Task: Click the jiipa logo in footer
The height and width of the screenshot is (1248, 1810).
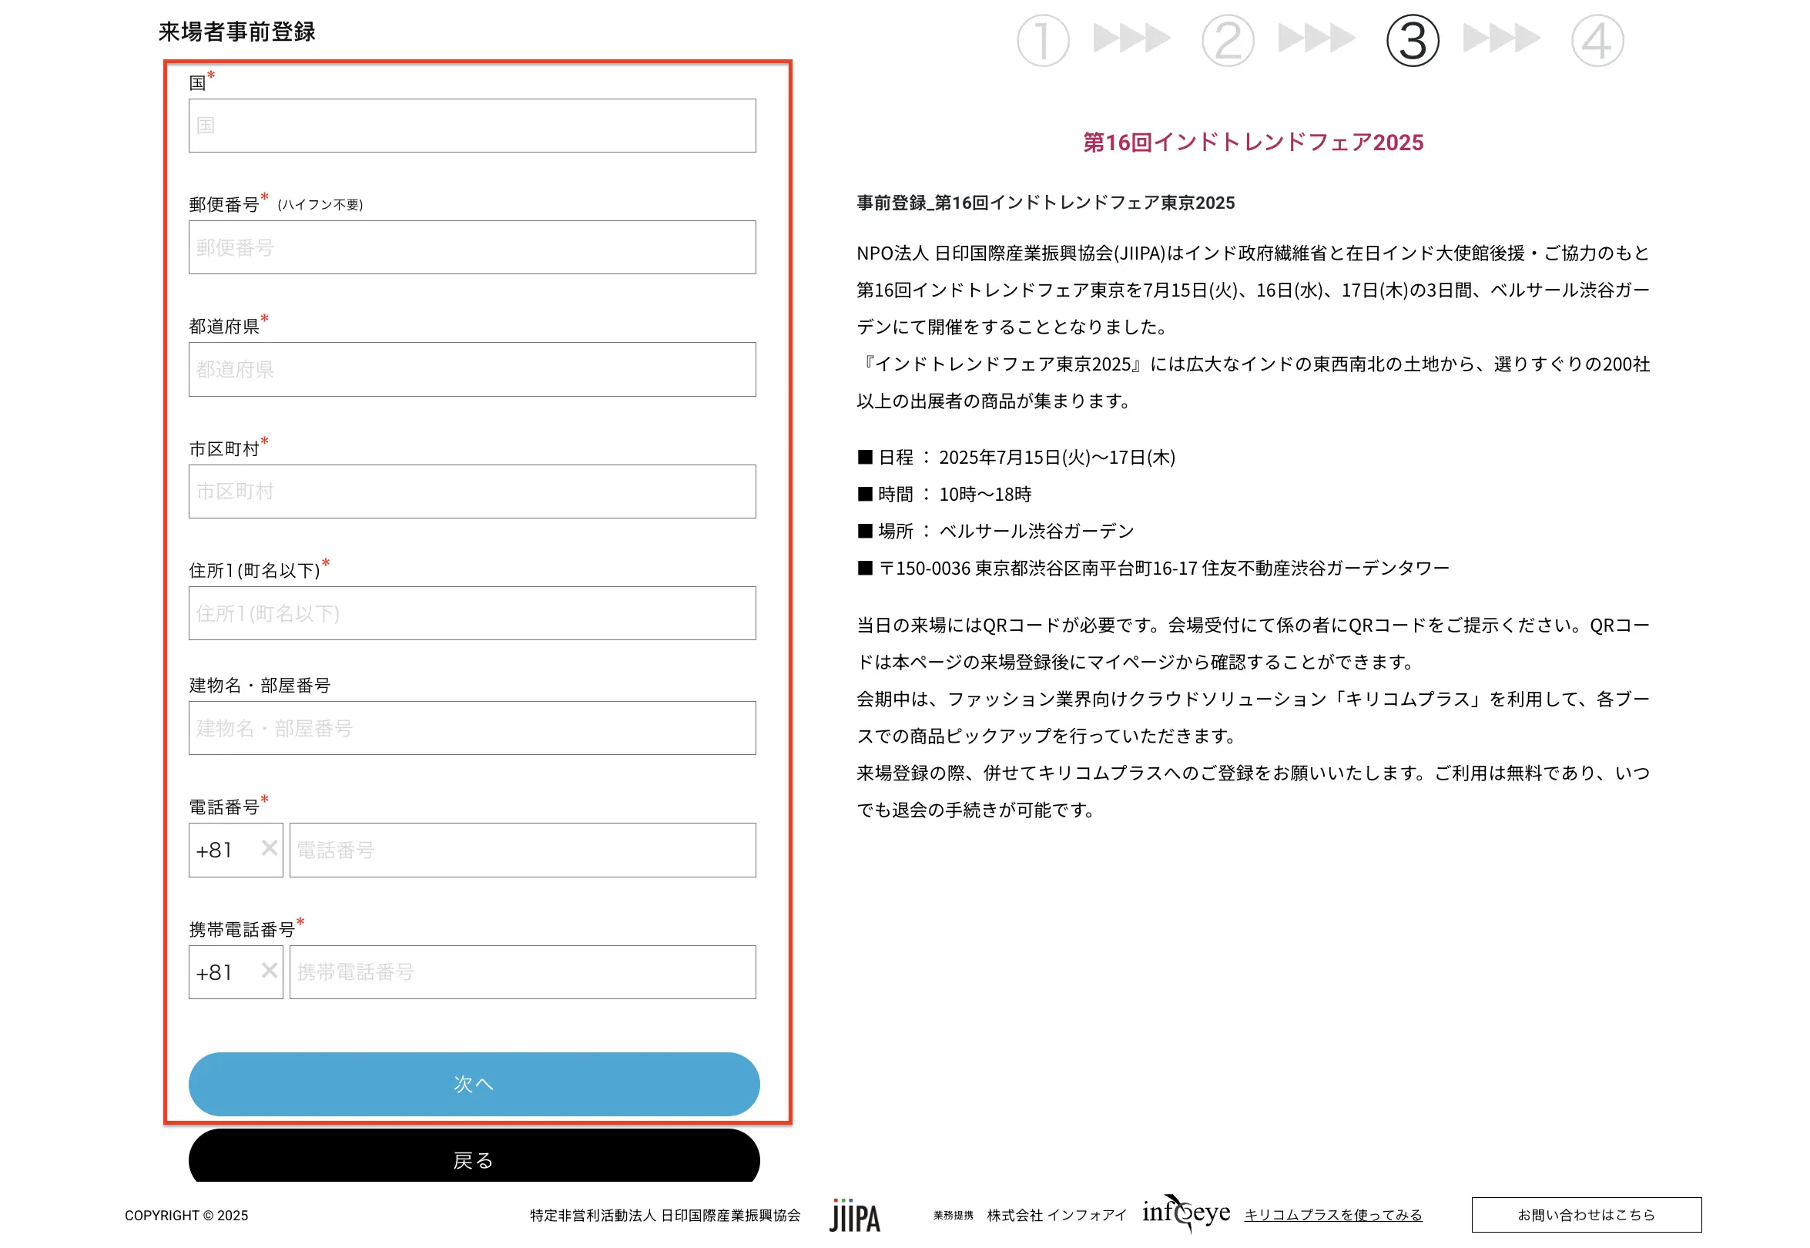Action: point(855,1216)
